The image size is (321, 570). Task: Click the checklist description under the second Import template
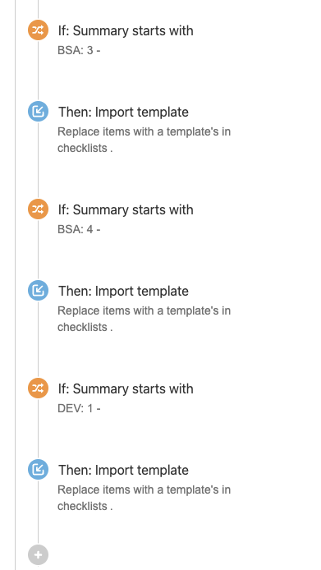(x=144, y=319)
